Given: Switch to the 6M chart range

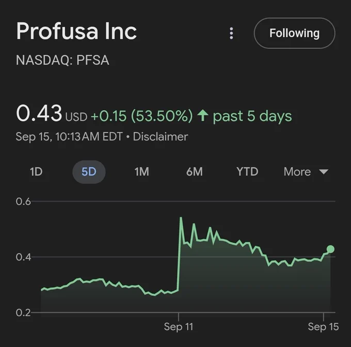Looking at the screenshot, I should [195, 172].
